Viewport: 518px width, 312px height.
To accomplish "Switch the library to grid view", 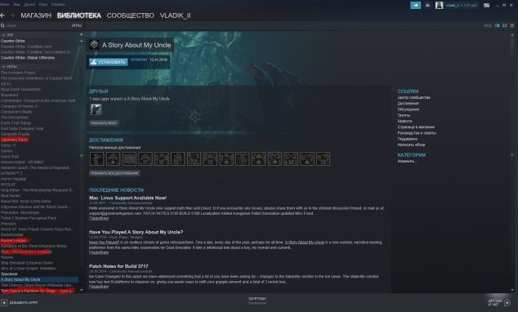I will 512,25.
